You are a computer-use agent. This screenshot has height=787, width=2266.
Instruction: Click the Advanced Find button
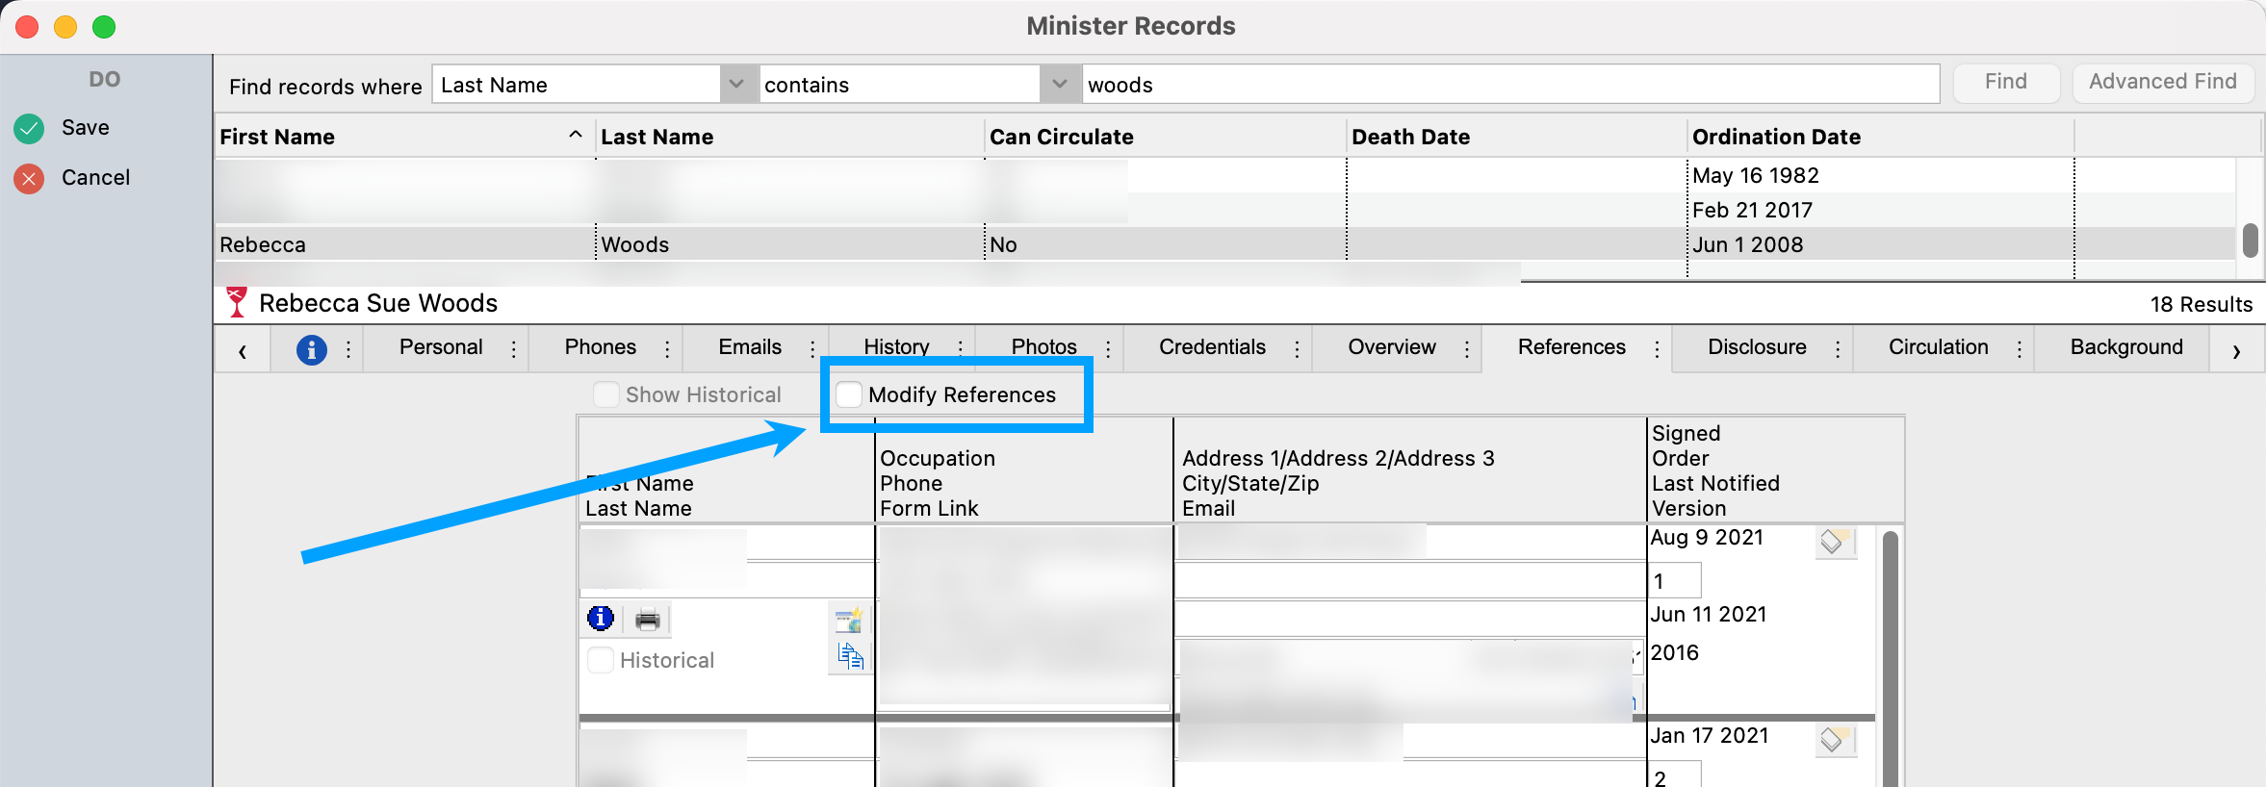pyautogui.click(x=2162, y=82)
